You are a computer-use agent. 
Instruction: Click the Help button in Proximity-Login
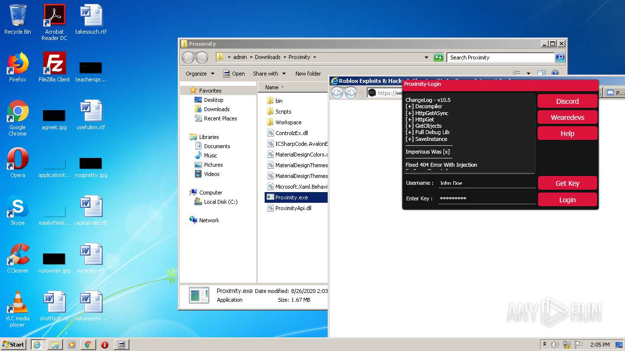click(x=567, y=134)
